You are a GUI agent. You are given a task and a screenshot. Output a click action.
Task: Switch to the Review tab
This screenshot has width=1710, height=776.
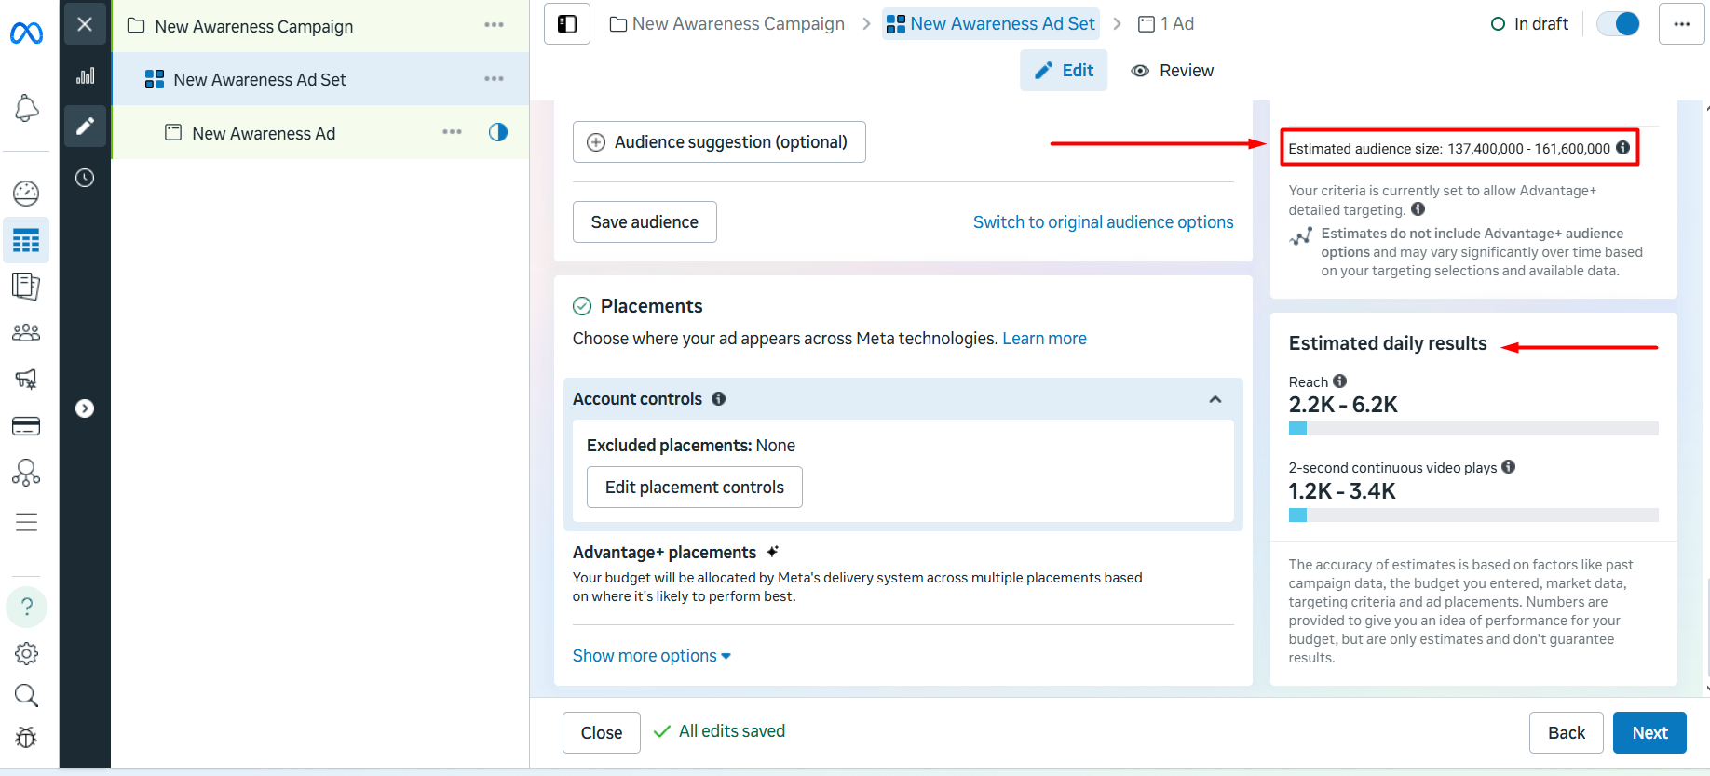point(1172,71)
